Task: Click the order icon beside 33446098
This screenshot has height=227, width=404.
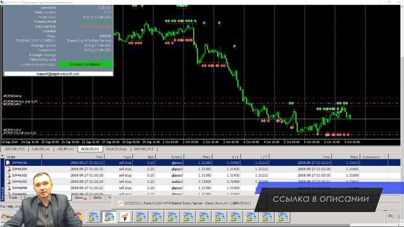Action: tap(8, 188)
